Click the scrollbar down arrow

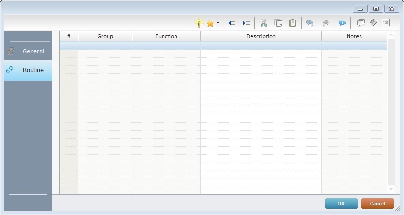click(x=391, y=189)
